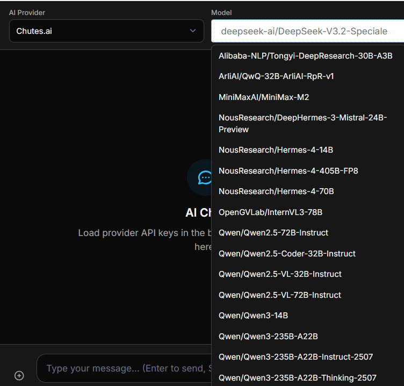The height and width of the screenshot is (386, 404).
Task: Click the chat bubble icon in center
Action: 205,177
